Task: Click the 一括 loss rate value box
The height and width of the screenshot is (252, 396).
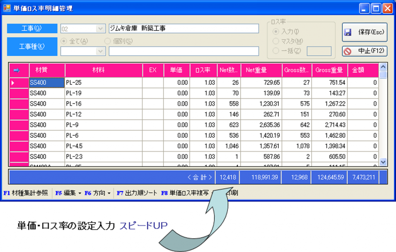Action: coord(319,51)
